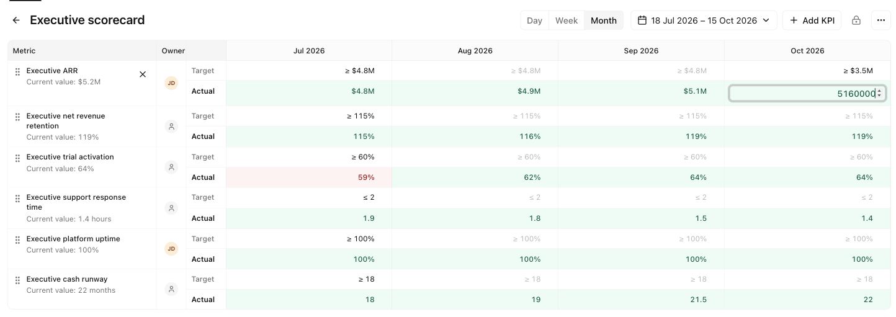The height and width of the screenshot is (317, 896).
Task: Select the Executive support response time metric name
Action: point(76,202)
